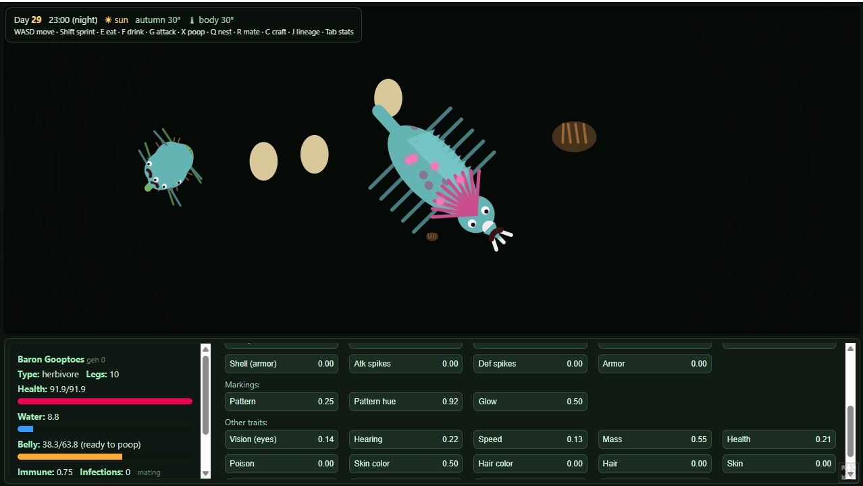Image resolution: width=863 pixels, height=486 pixels.
Task: Click the Vision (eyes) trait cell
Action: tap(282, 439)
